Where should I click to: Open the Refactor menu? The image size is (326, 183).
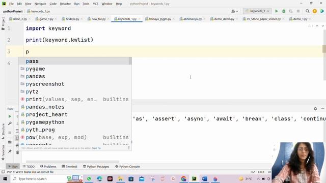(65, 4)
